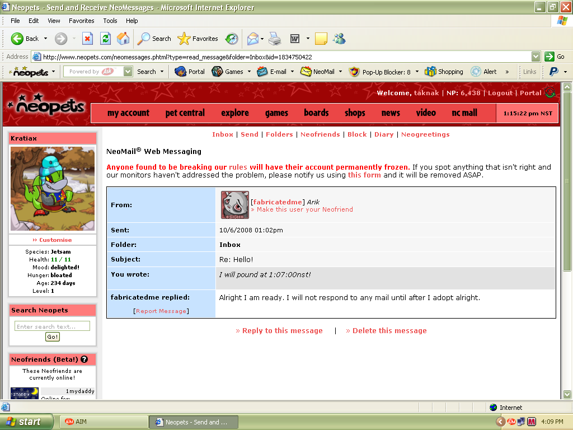Click the Pop-Up Blocker shield icon
This screenshot has height=430, width=573.
pyautogui.click(x=354, y=72)
